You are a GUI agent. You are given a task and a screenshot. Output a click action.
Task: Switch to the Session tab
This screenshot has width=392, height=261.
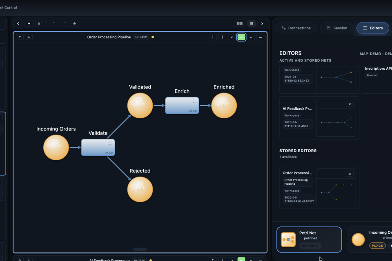336,28
